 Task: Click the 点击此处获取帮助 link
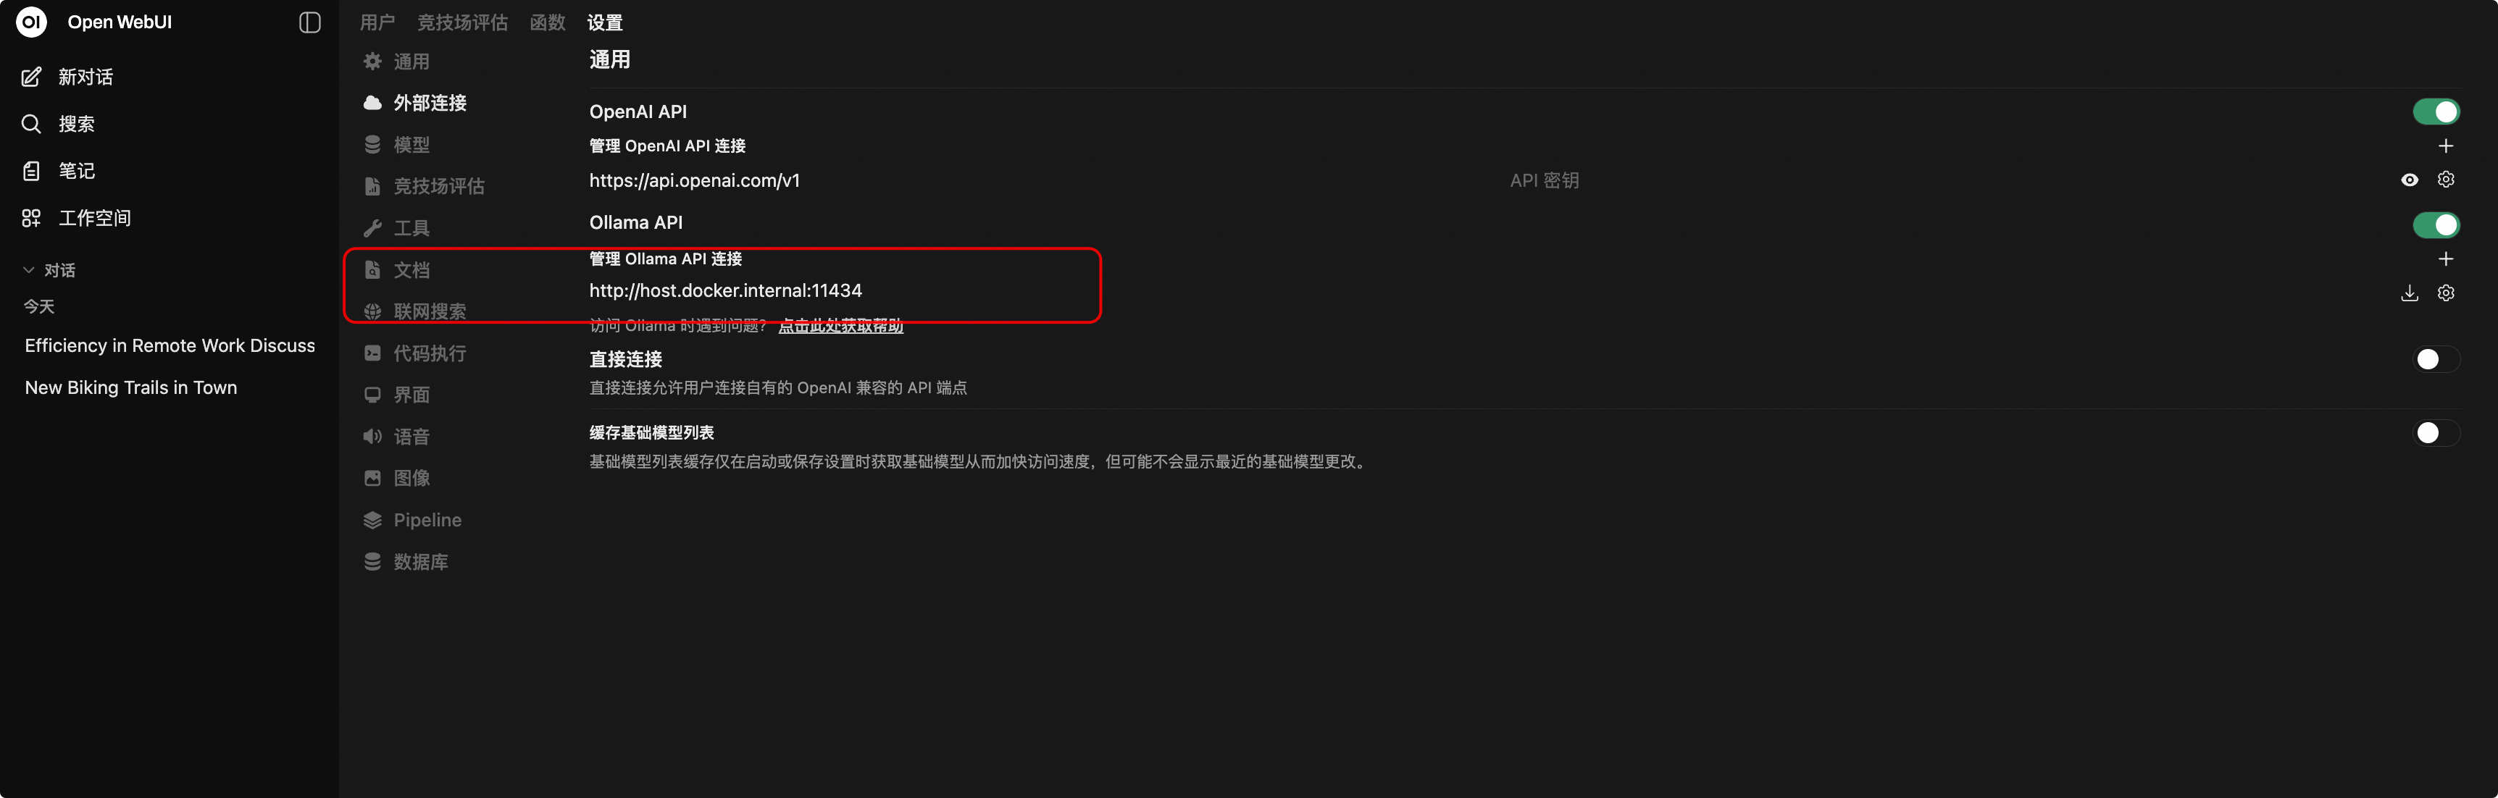[840, 325]
